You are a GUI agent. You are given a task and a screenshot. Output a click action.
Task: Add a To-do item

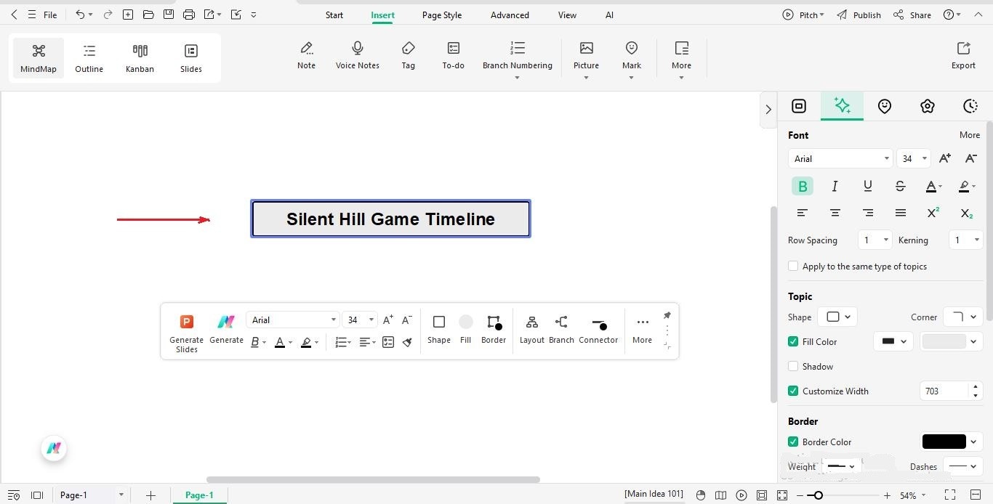pyautogui.click(x=454, y=56)
